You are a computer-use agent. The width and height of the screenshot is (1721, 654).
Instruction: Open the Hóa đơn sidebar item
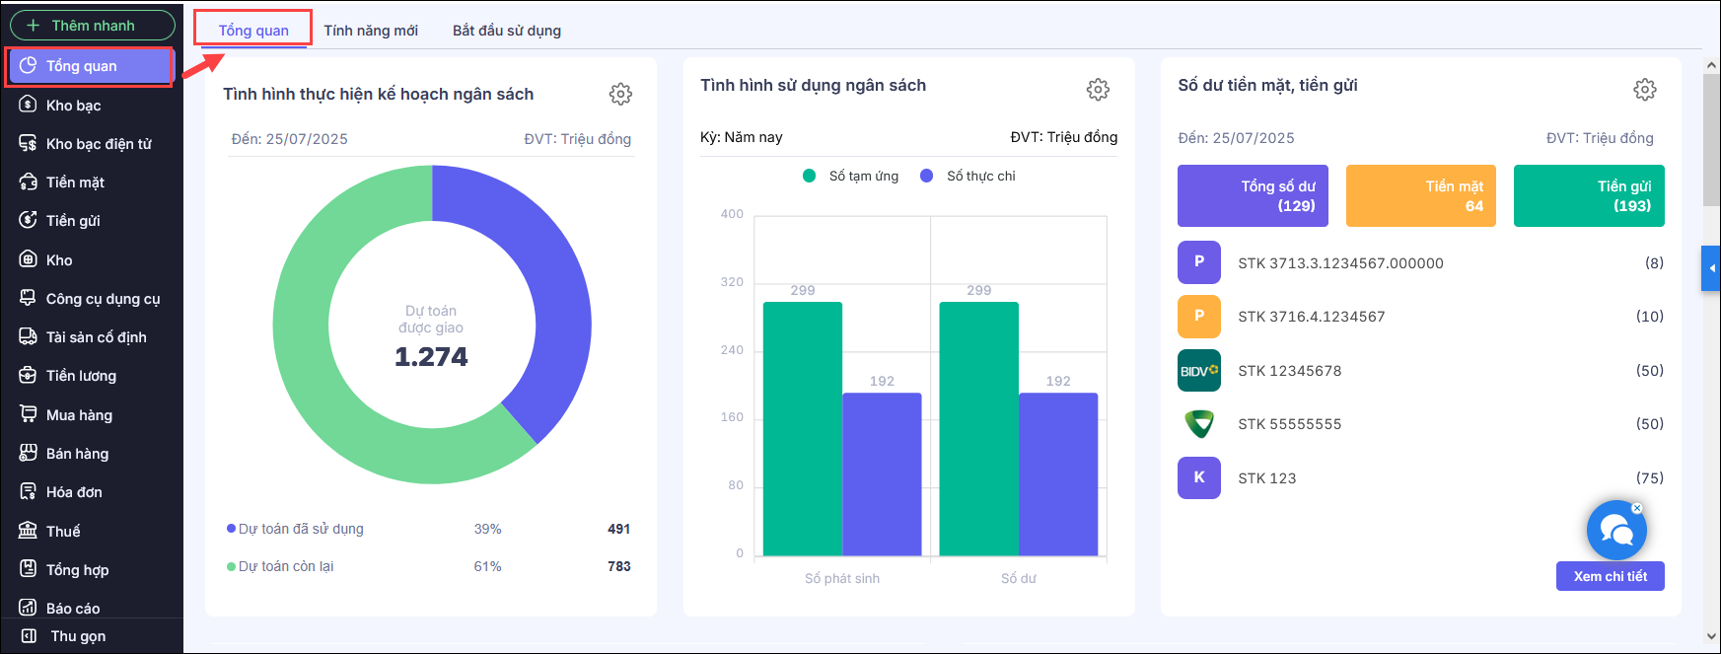pyautogui.click(x=74, y=492)
